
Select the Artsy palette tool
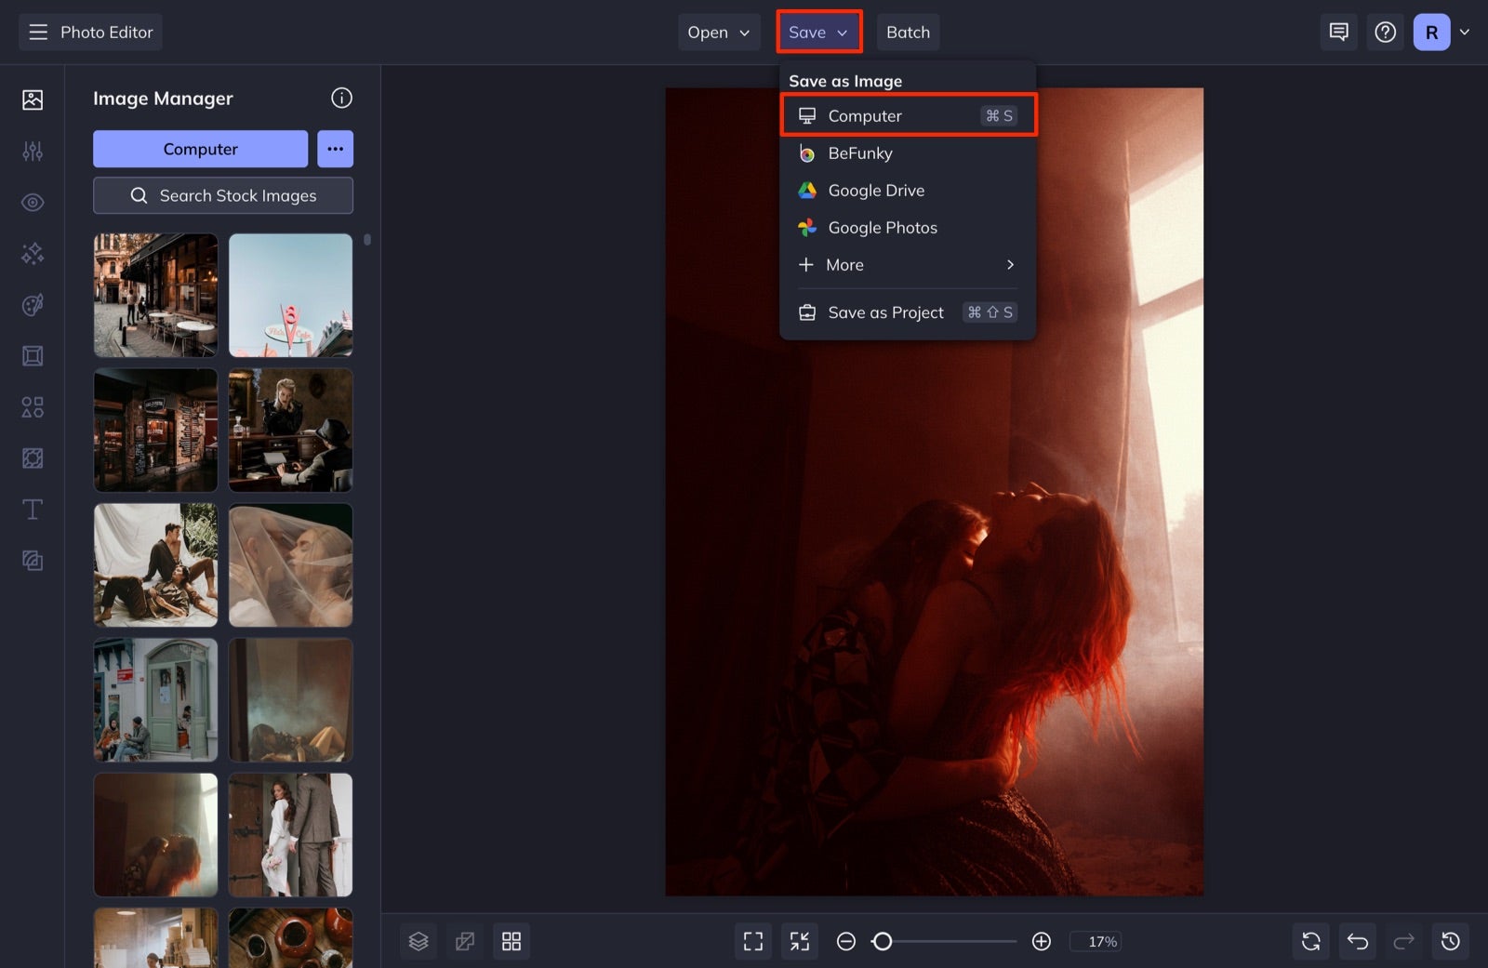pyautogui.click(x=33, y=305)
